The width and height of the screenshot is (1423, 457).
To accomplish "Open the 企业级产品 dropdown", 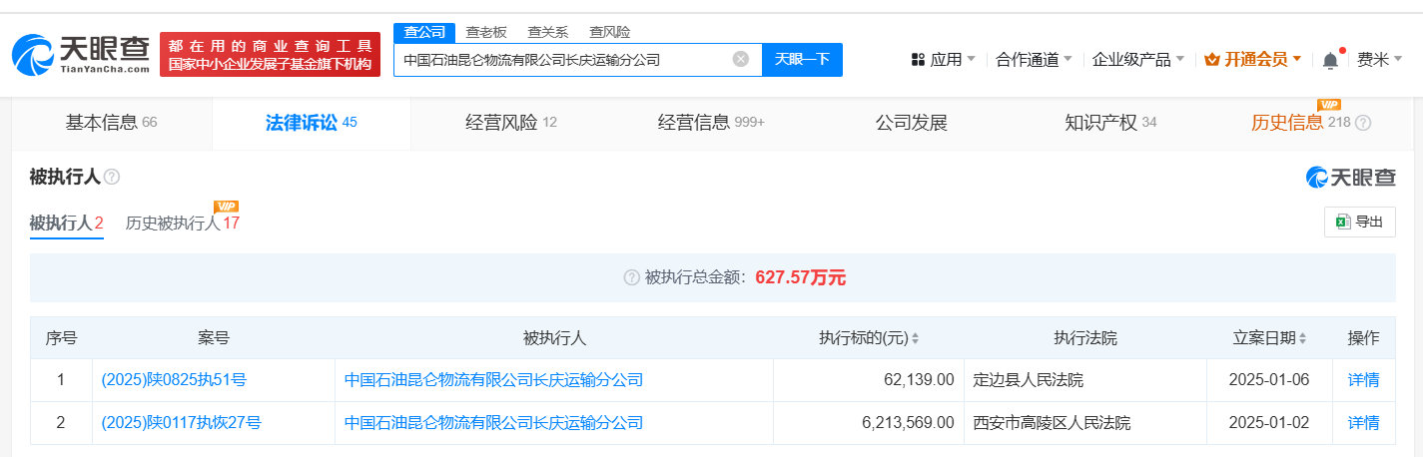I will (1138, 60).
